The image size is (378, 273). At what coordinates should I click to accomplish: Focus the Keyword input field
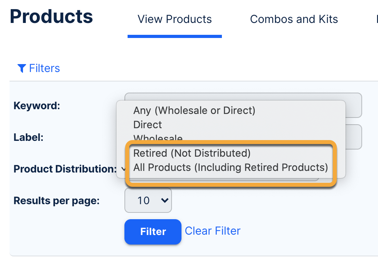(353, 105)
